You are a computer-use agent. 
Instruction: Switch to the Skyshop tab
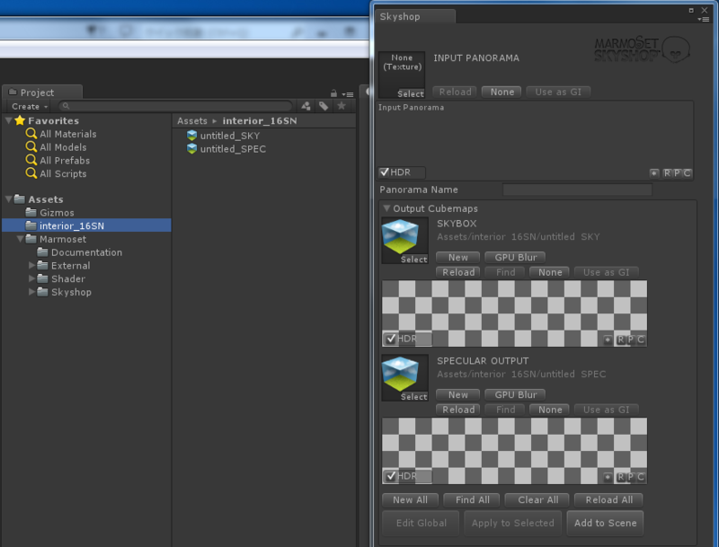click(415, 16)
